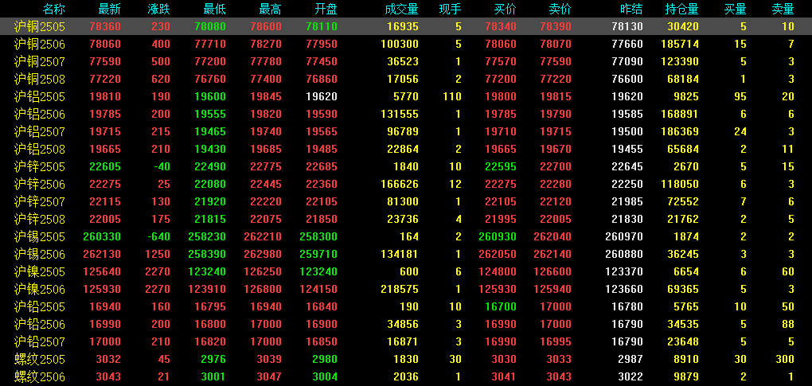This screenshot has height=386, width=812.
Task: Click volume 218575 of 沪镍2506
Action: [x=400, y=289]
